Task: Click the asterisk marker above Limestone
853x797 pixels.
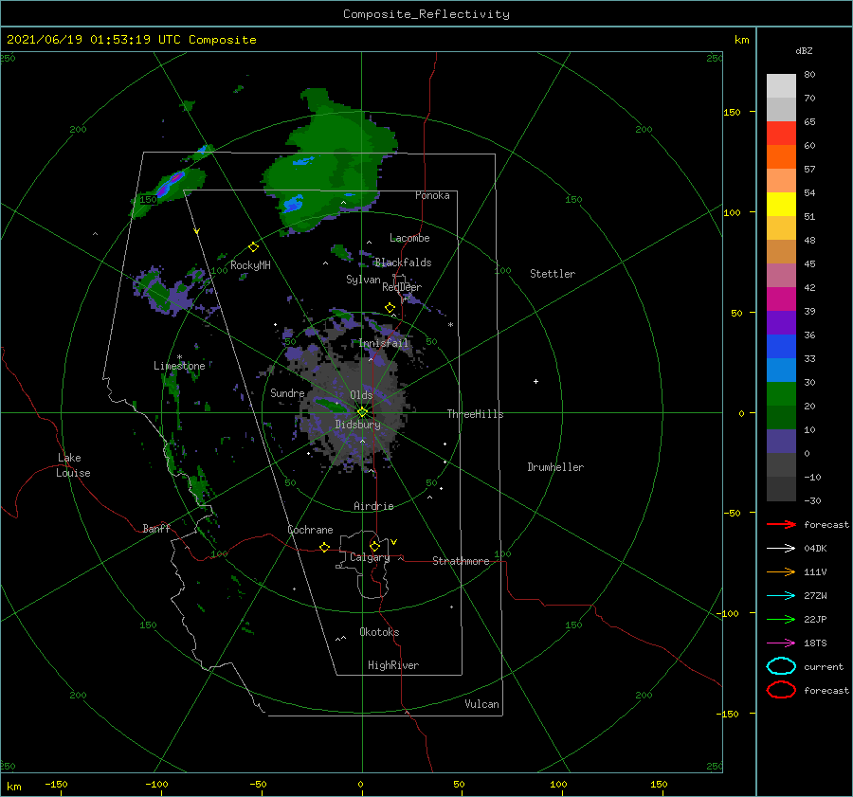Action: [x=179, y=357]
